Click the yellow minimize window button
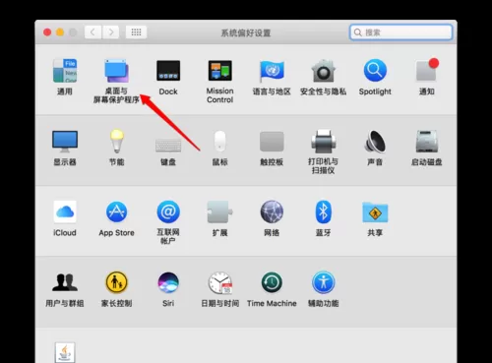This screenshot has height=363, width=492. 60,32
